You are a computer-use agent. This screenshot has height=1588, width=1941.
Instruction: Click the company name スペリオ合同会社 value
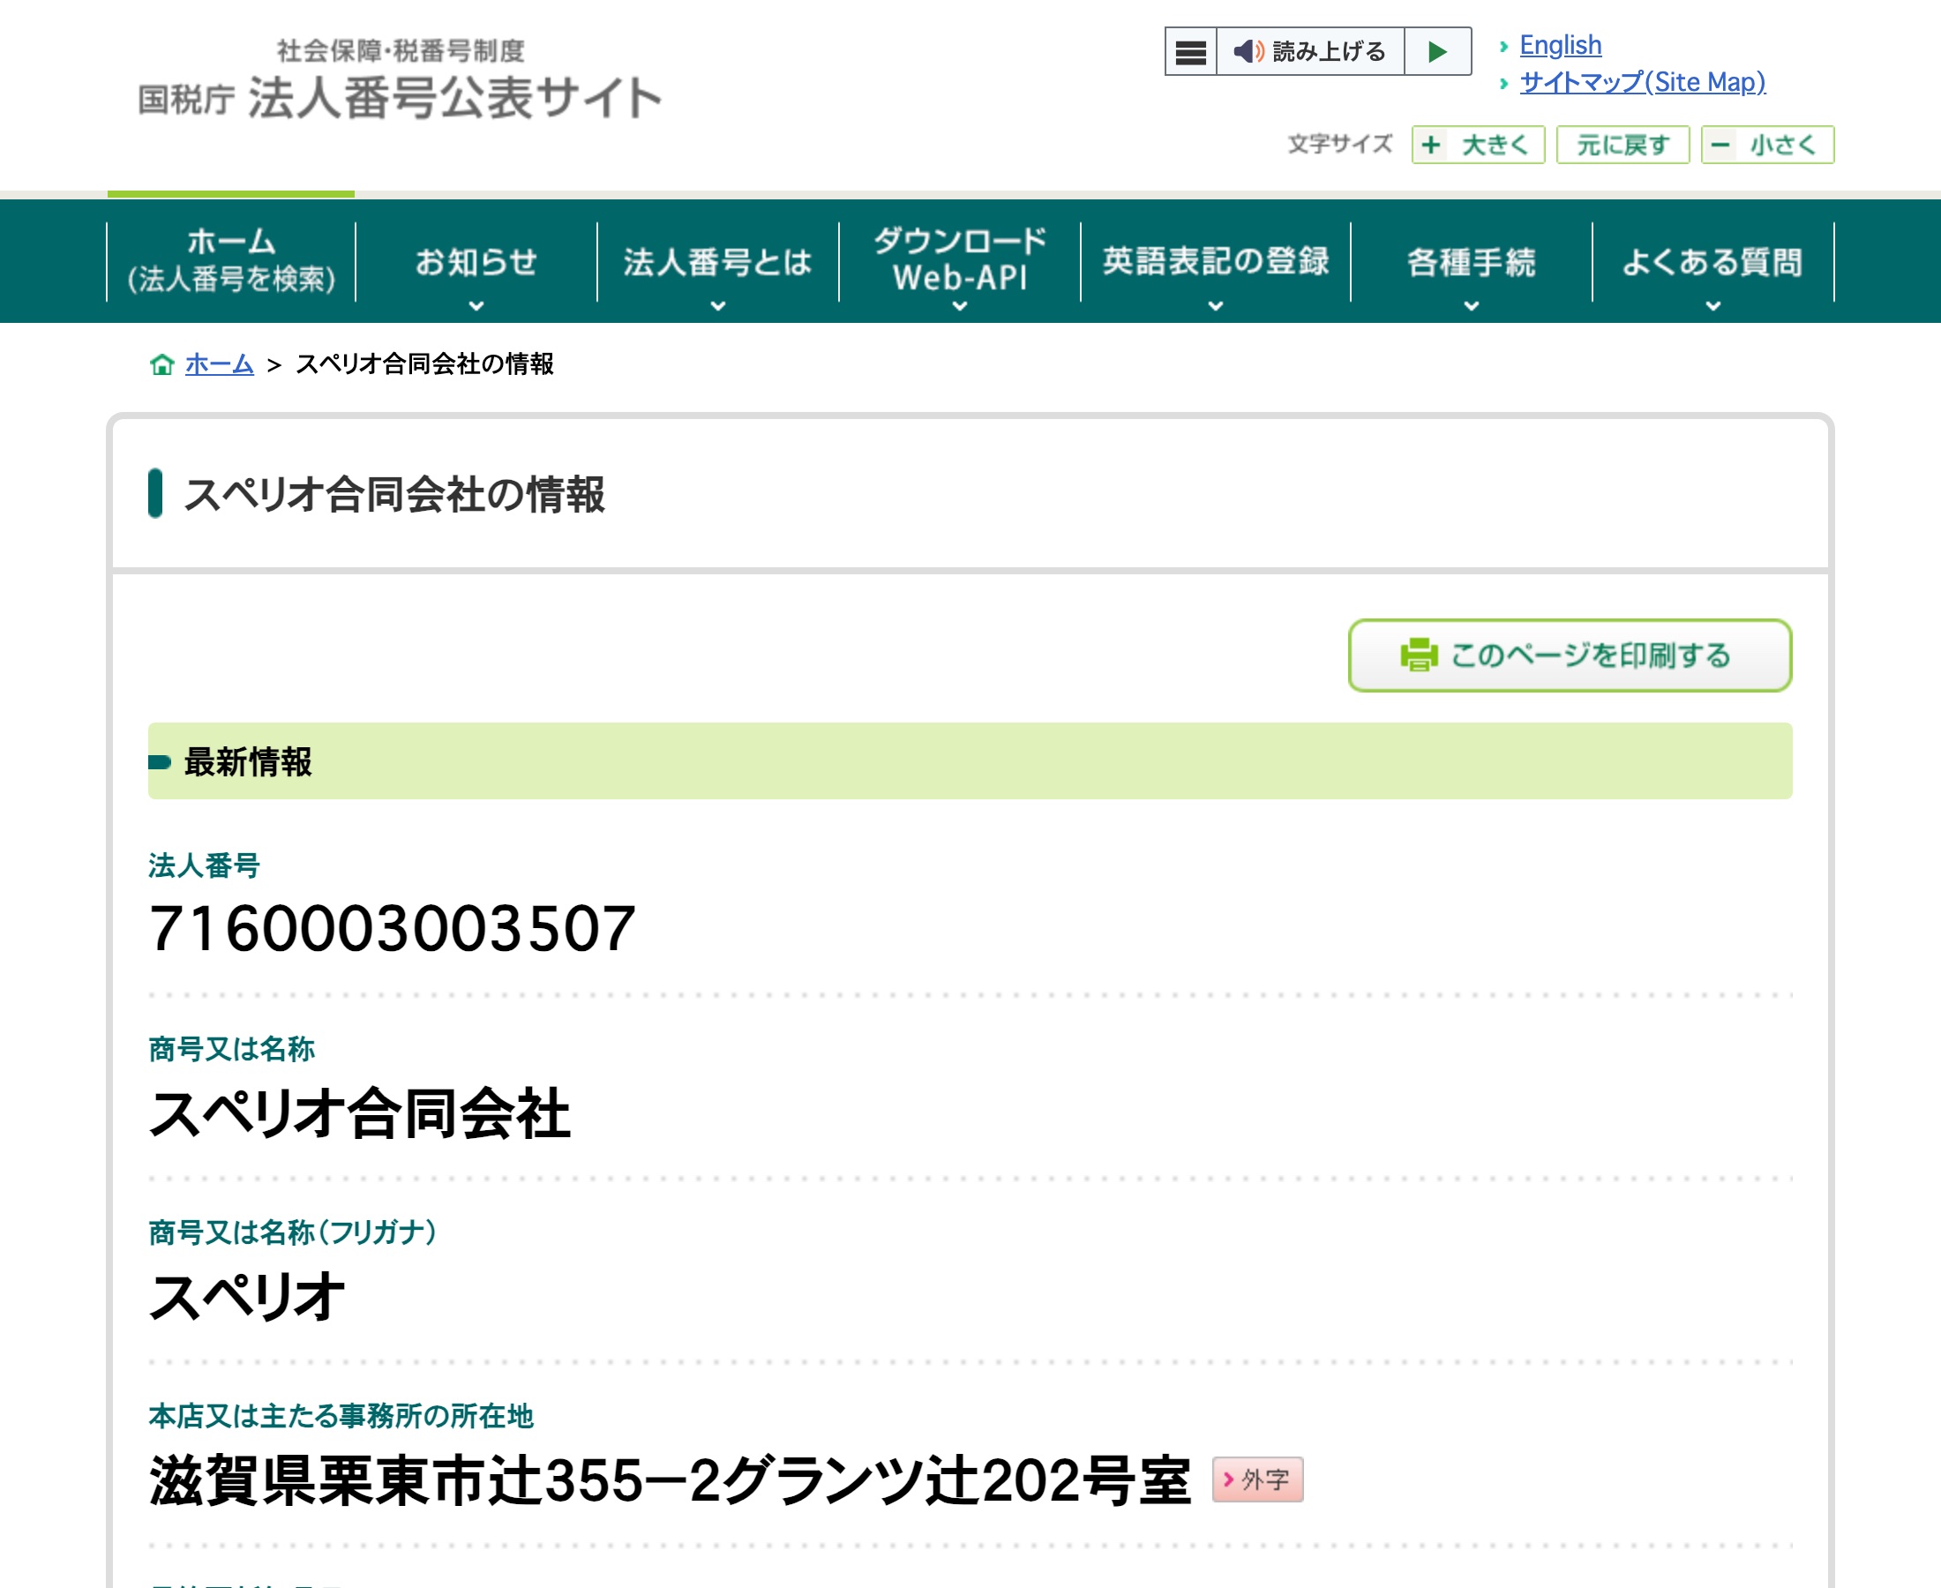tap(359, 1113)
